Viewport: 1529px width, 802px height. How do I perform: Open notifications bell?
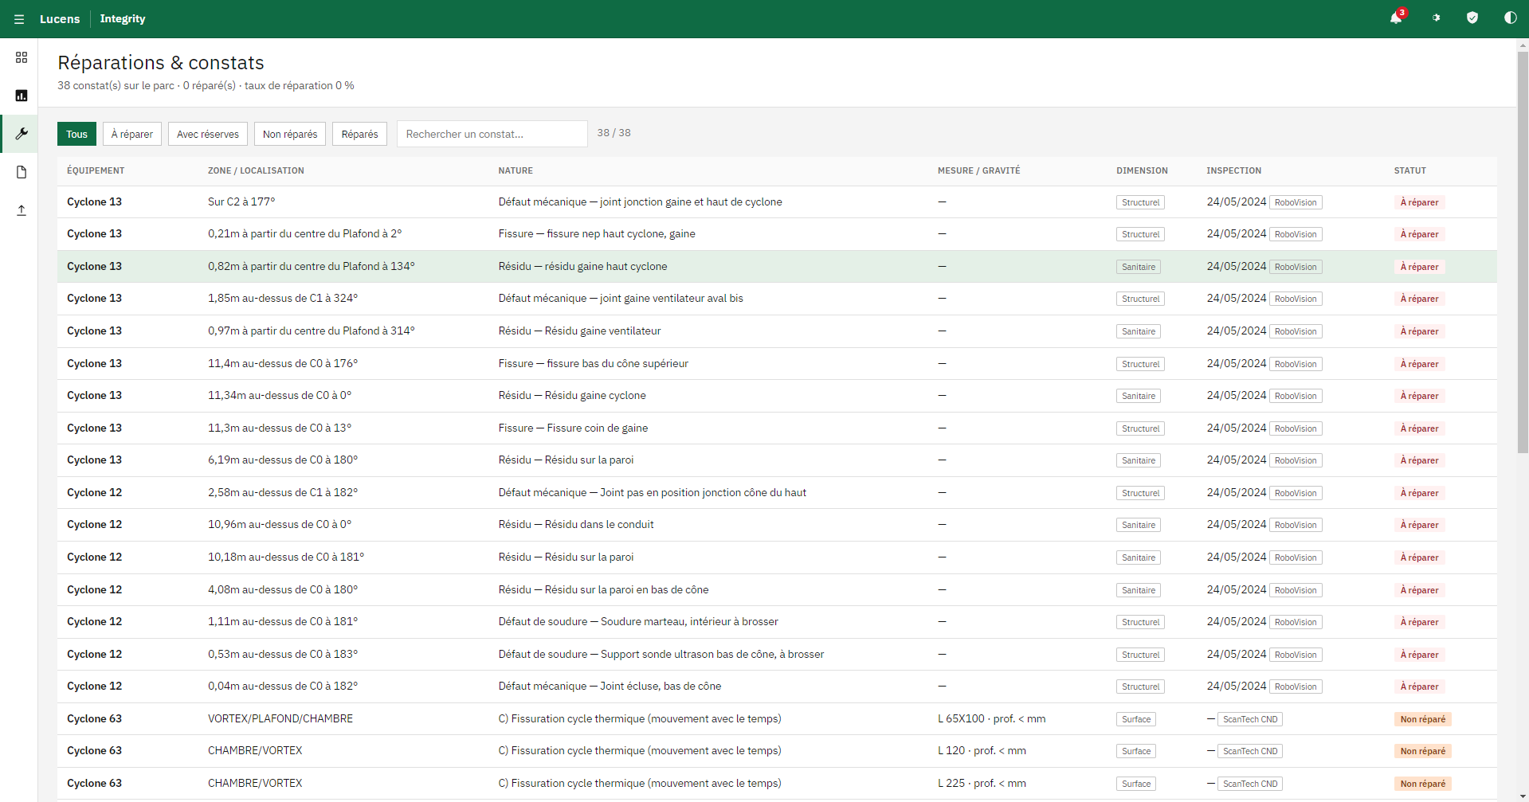pos(1396,18)
